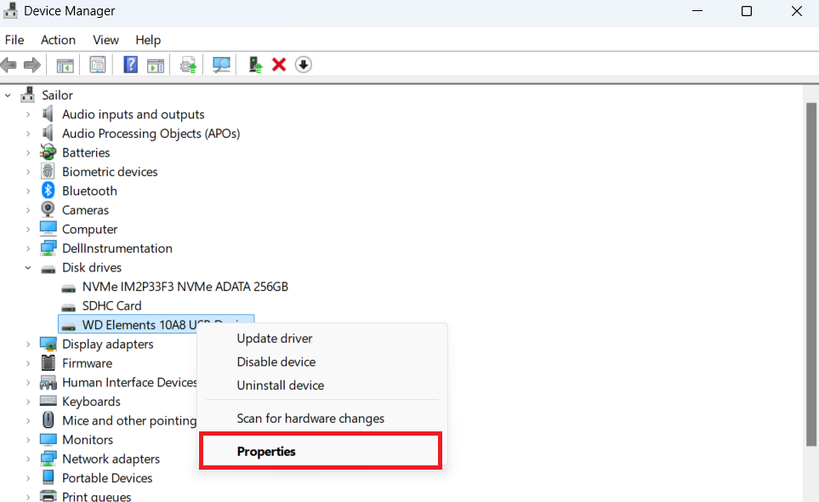Open Properties from the context menu
This screenshot has width=819, height=502.
(321, 451)
